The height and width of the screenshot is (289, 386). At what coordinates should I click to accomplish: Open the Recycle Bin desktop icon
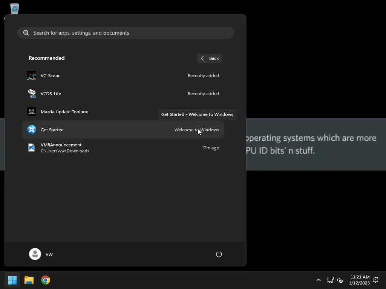pos(15,9)
